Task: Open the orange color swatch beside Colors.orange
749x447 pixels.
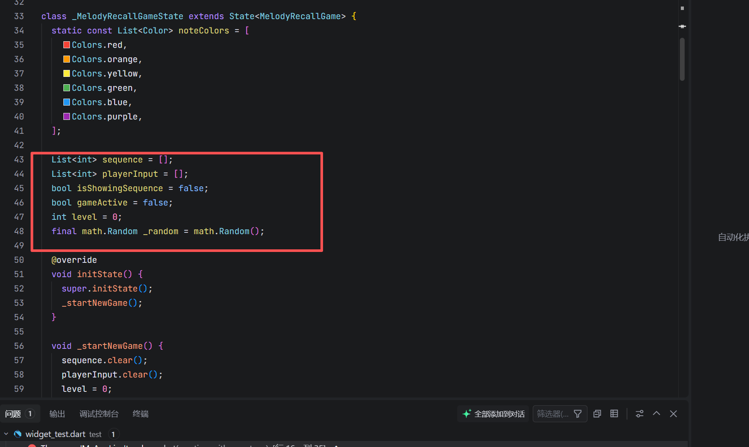Action: pos(66,59)
